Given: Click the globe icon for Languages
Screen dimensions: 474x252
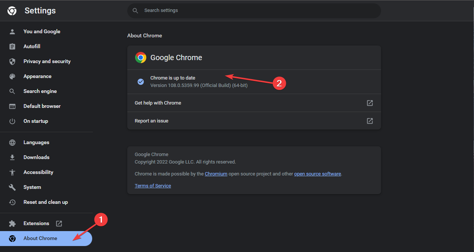Looking at the screenshot, I should click(12, 142).
